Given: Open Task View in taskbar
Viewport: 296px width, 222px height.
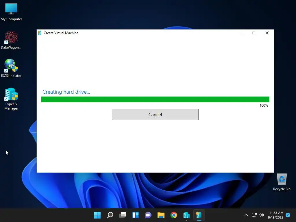Looking at the screenshot, I should 123,215.
